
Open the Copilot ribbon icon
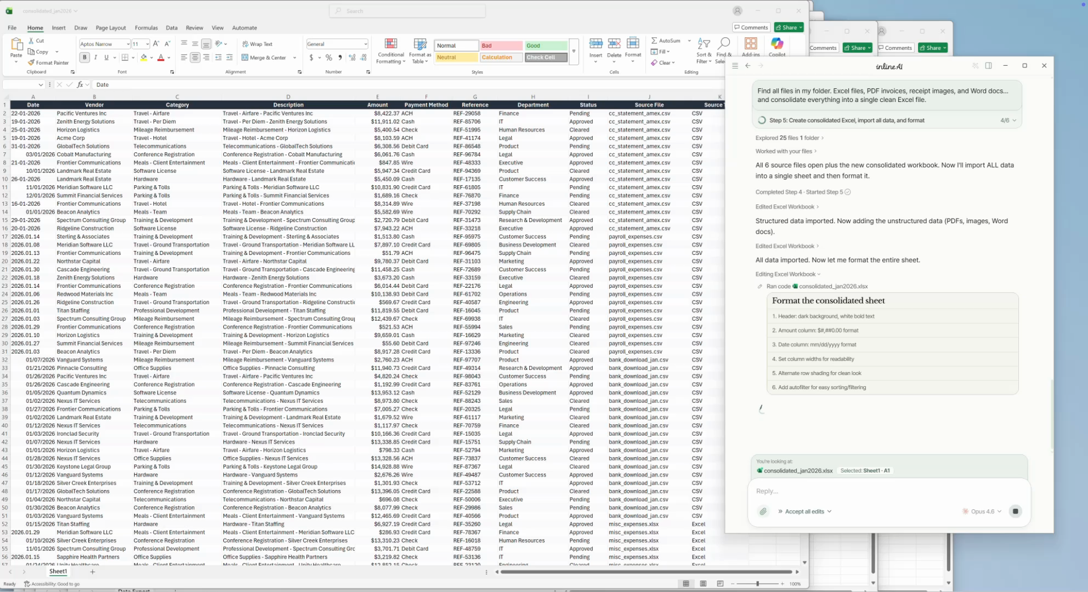(x=777, y=44)
